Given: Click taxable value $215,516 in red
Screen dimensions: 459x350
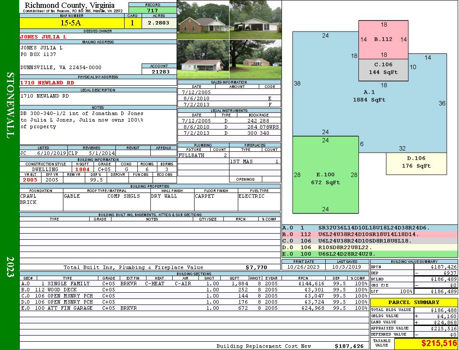Looking at the screenshot, I should click(439, 343).
